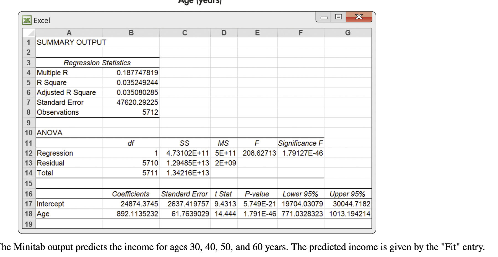
Task: Click the select-all corner icon above row numbers
Action: pyautogui.click(x=28, y=32)
